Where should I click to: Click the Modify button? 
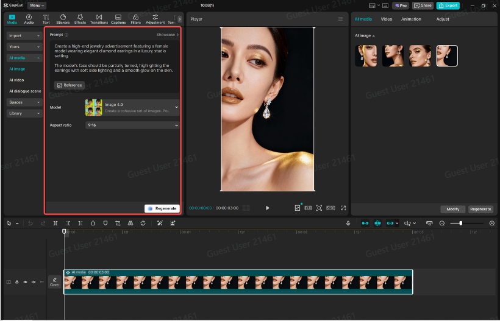[x=452, y=209]
